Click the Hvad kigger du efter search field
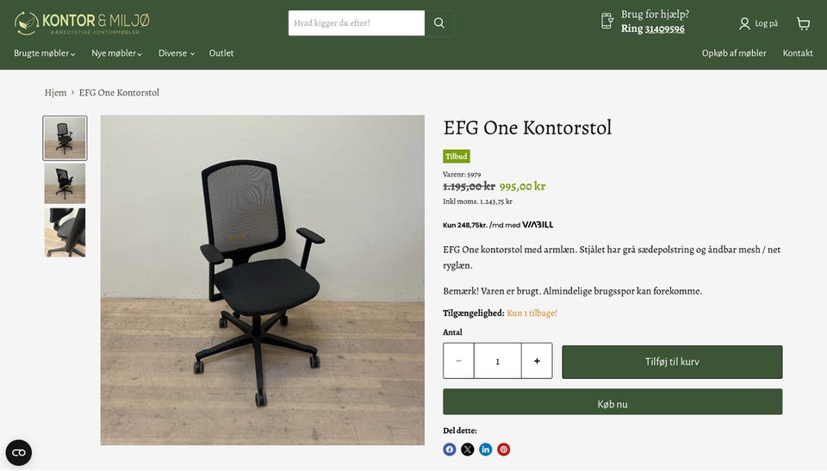This screenshot has width=827, height=471. (x=357, y=23)
